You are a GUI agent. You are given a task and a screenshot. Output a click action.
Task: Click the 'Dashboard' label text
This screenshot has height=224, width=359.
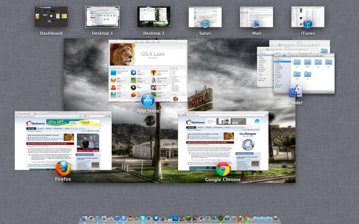click(x=51, y=33)
